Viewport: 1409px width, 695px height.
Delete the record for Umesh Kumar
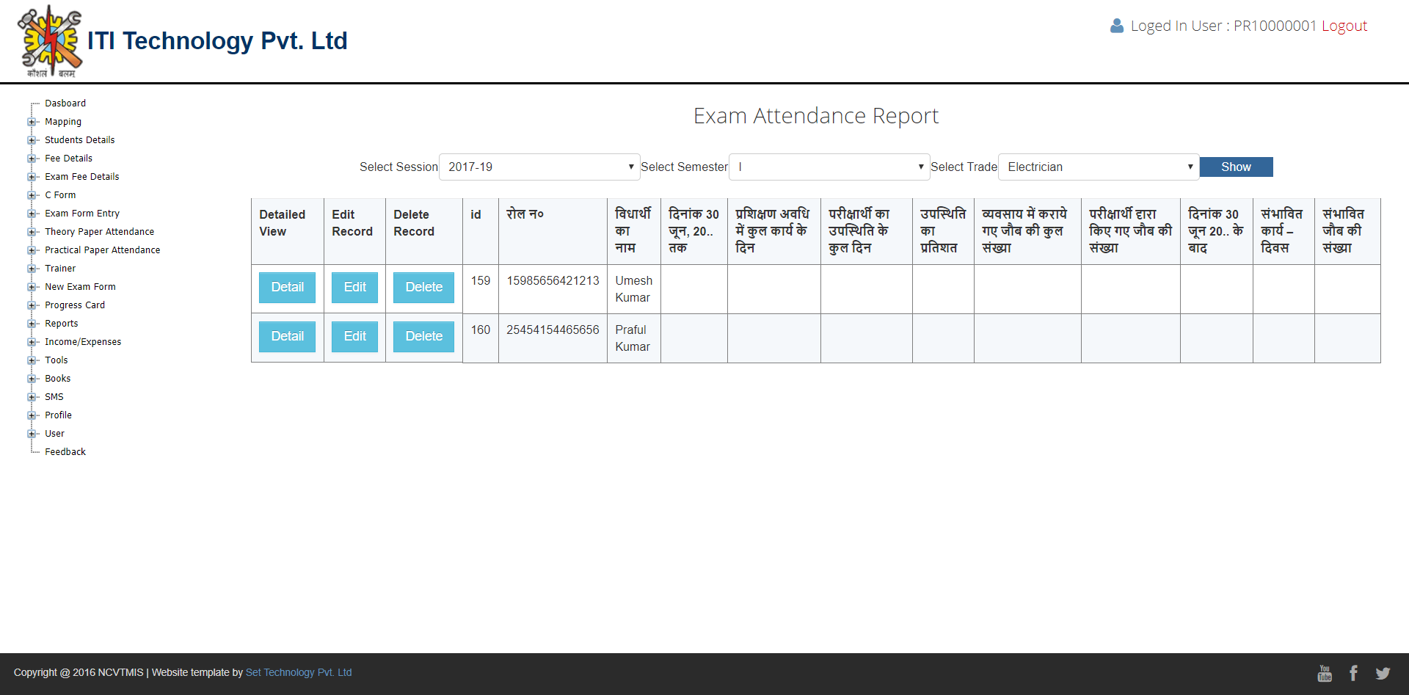click(423, 287)
